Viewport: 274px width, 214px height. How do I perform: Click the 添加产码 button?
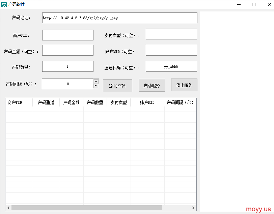click(117, 86)
